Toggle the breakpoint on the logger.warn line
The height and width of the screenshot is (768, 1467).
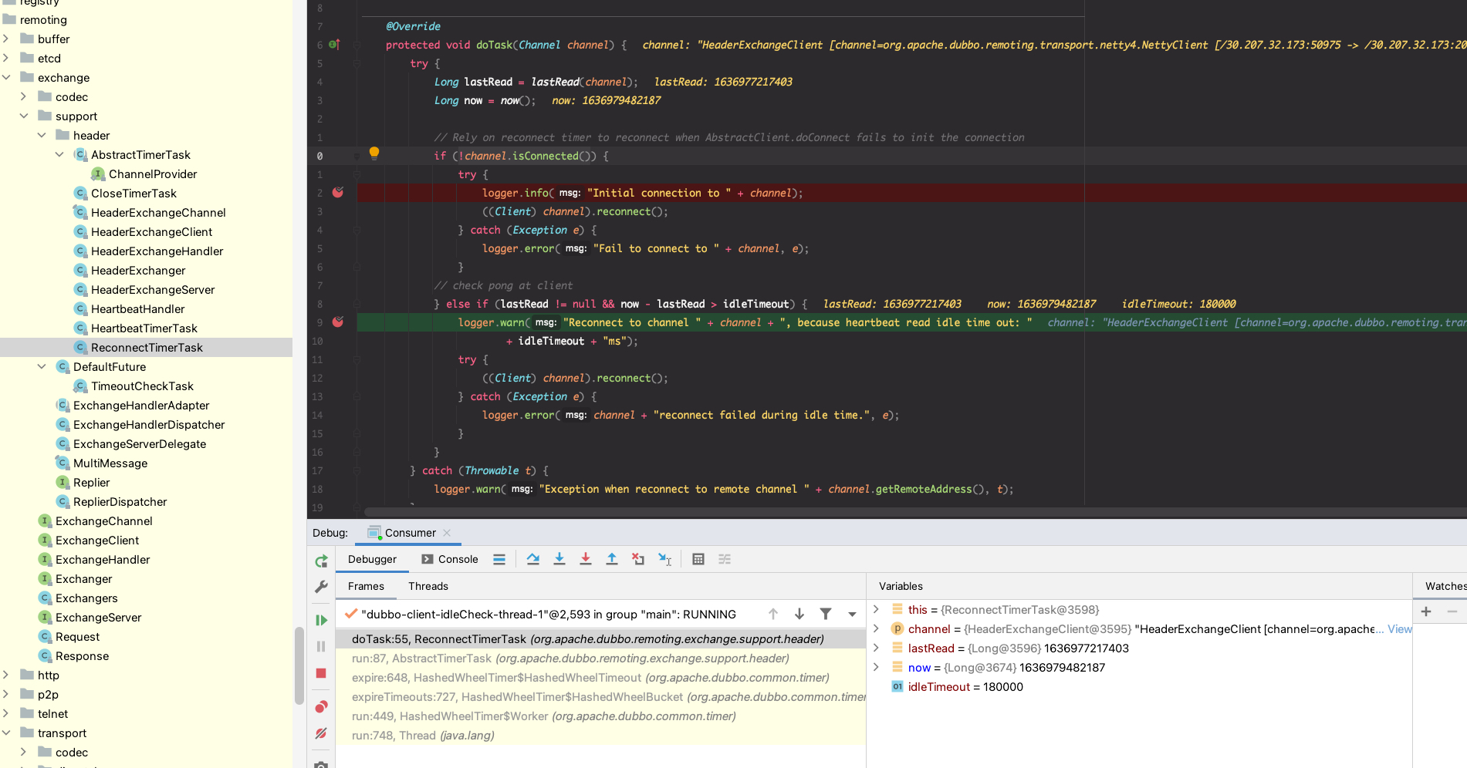click(337, 322)
